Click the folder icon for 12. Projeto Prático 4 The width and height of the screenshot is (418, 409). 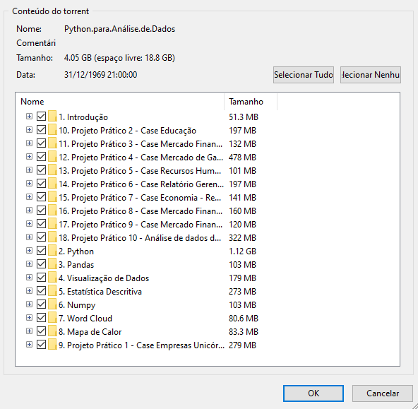pos(52,157)
